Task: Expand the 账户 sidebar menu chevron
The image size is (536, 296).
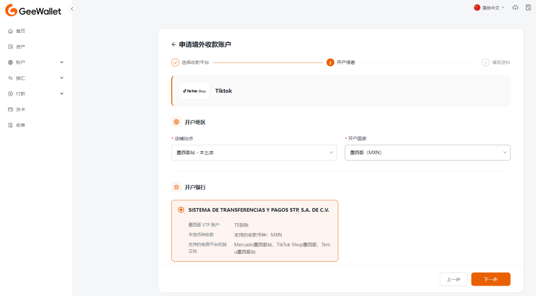Action: 62,62
